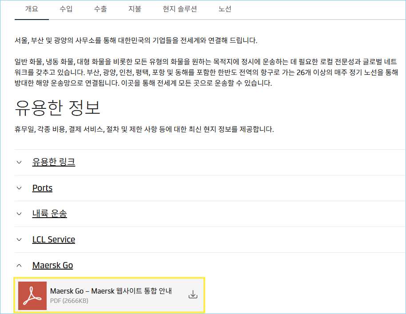Open Maersk Go 웹사이트 통합 안내 document title

tap(111, 291)
